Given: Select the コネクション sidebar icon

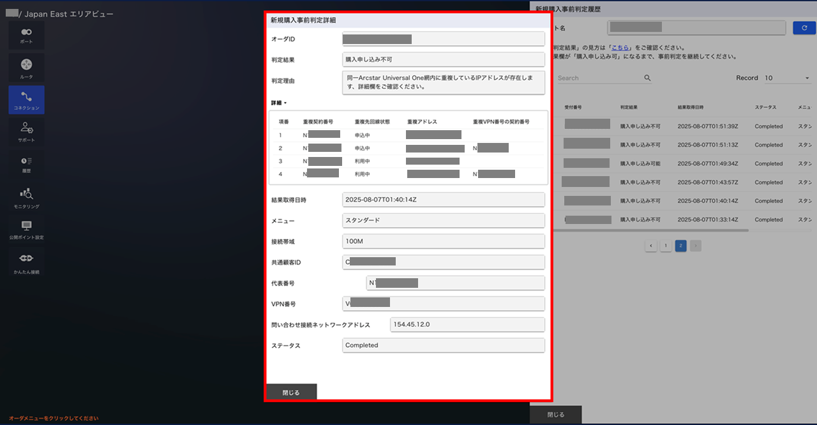Looking at the screenshot, I should coord(26,100).
